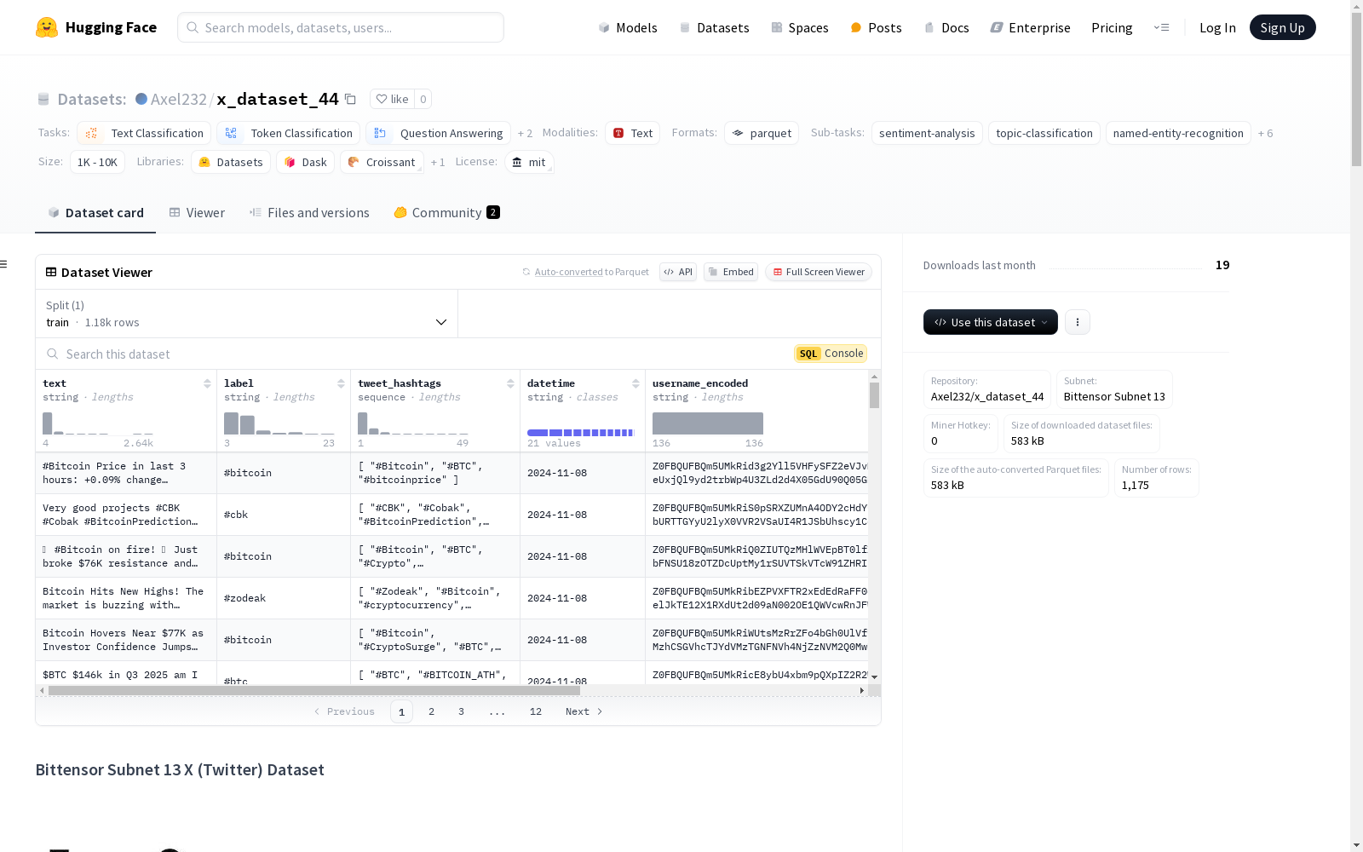
Task: Click the Text modality tag
Action: (x=633, y=134)
